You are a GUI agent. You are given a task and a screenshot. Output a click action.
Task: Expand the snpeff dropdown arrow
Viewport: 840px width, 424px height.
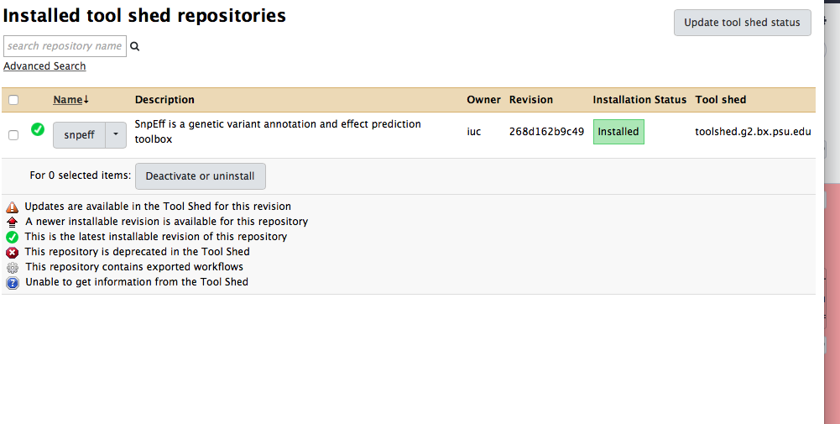116,135
